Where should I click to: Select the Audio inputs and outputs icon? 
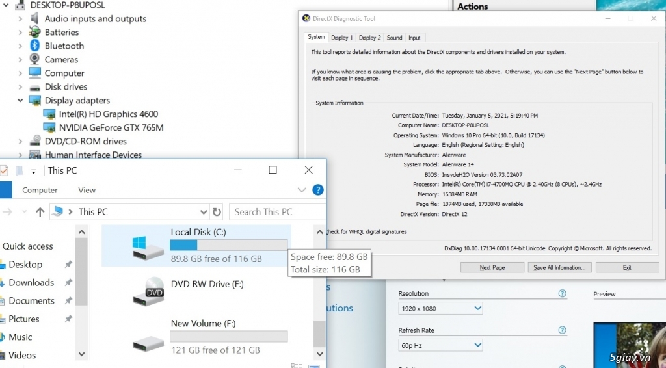(35, 18)
